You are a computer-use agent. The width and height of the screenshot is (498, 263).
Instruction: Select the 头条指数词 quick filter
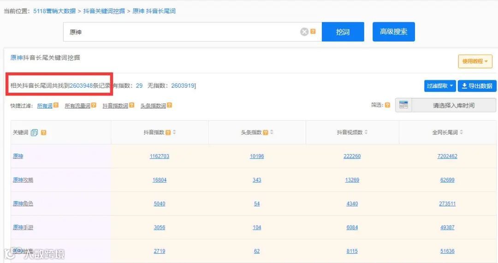pos(153,106)
